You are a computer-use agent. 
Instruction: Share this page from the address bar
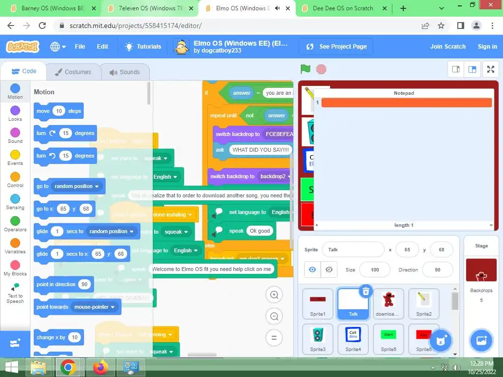tap(425, 26)
